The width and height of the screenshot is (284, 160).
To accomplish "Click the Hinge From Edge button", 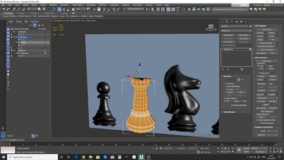I will point(266,43).
